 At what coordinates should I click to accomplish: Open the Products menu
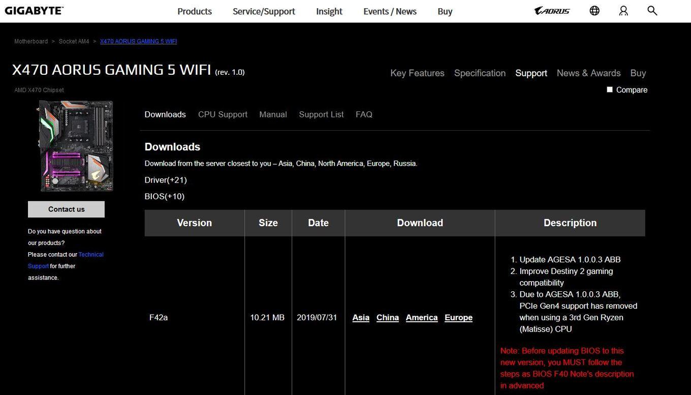[x=195, y=11]
